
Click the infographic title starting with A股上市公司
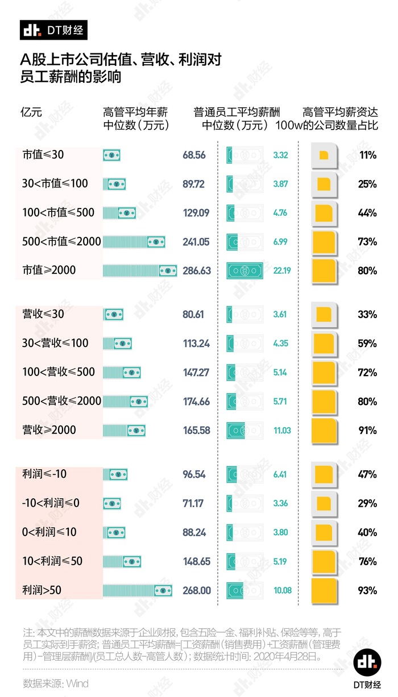pyautogui.click(x=119, y=67)
